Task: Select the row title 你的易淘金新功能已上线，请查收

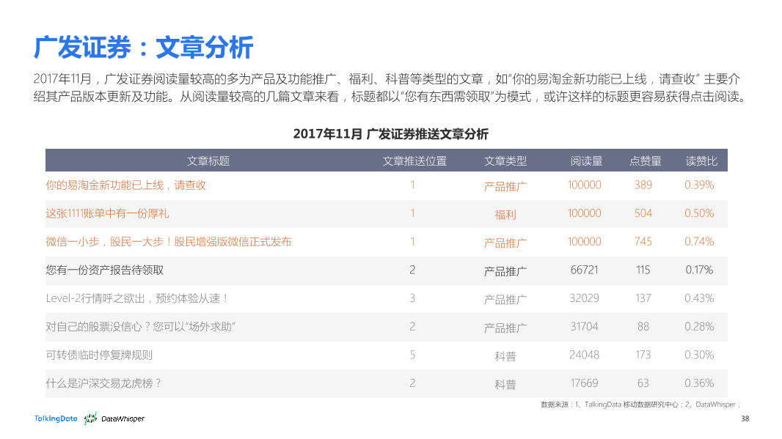Action: 125,185
